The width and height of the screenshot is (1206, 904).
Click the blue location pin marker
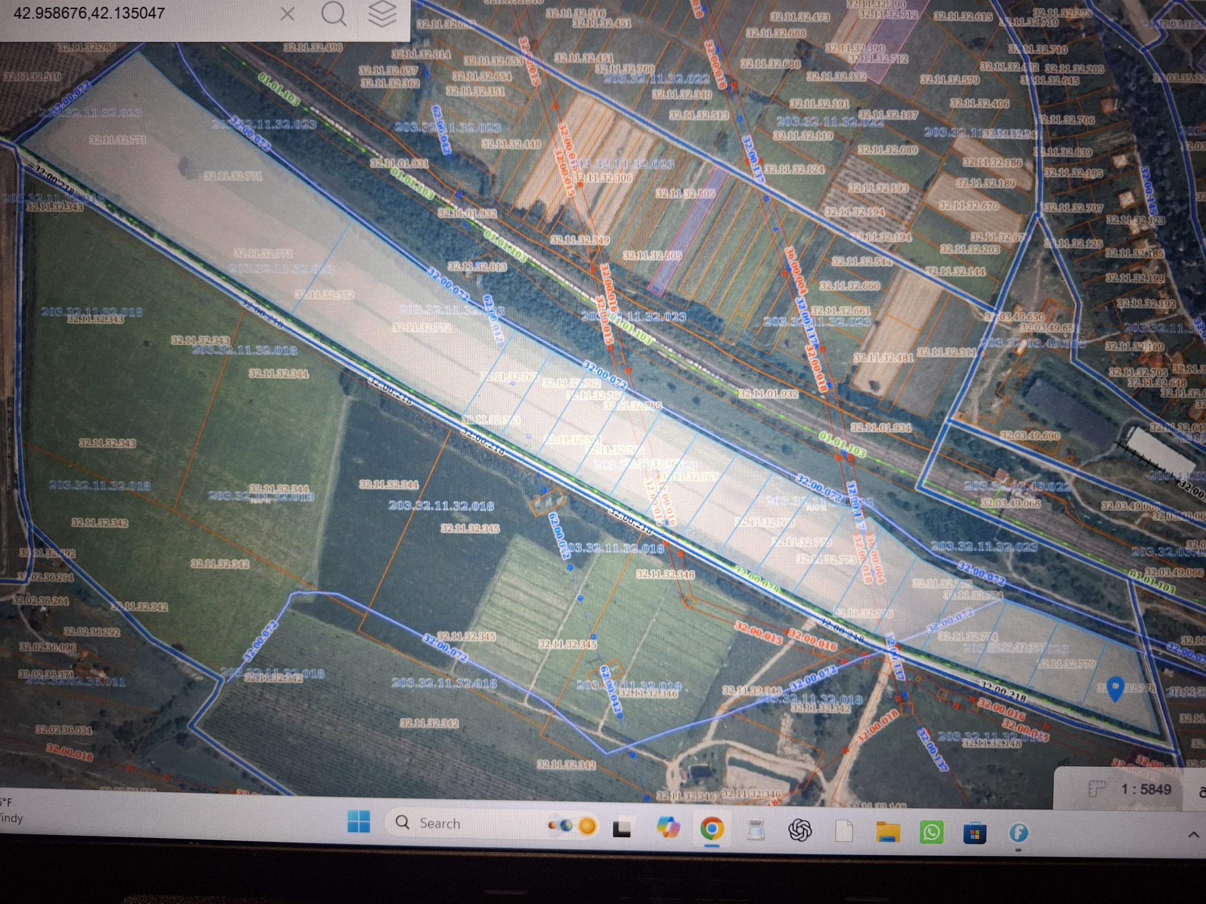pyautogui.click(x=1116, y=689)
